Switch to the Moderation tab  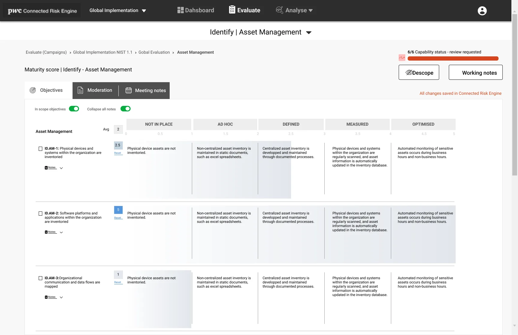point(95,90)
